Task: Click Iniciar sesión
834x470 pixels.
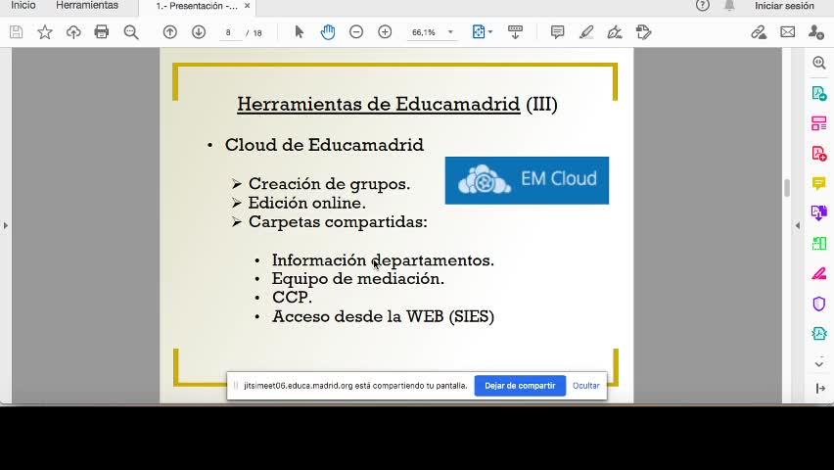Action: click(784, 6)
